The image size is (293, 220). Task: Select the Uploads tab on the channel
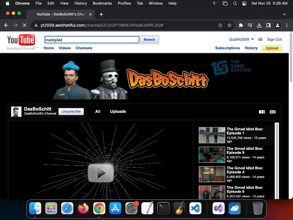(118, 111)
